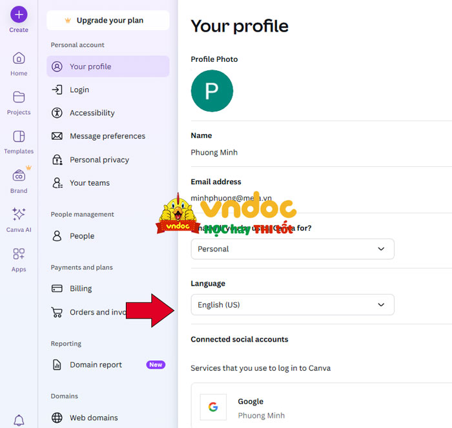Open the Personal usage dropdown
This screenshot has height=428, width=452.
click(292, 249)
